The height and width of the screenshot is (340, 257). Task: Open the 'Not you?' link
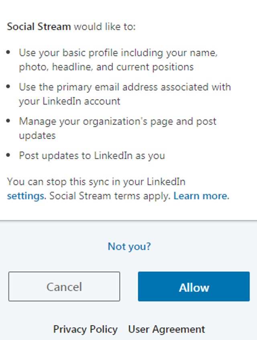[x=129, y=246]
